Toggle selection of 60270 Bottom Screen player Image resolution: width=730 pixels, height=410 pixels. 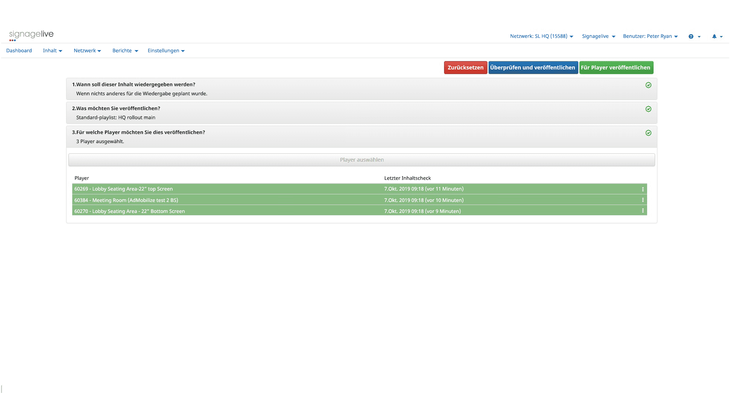coord(266,211)
